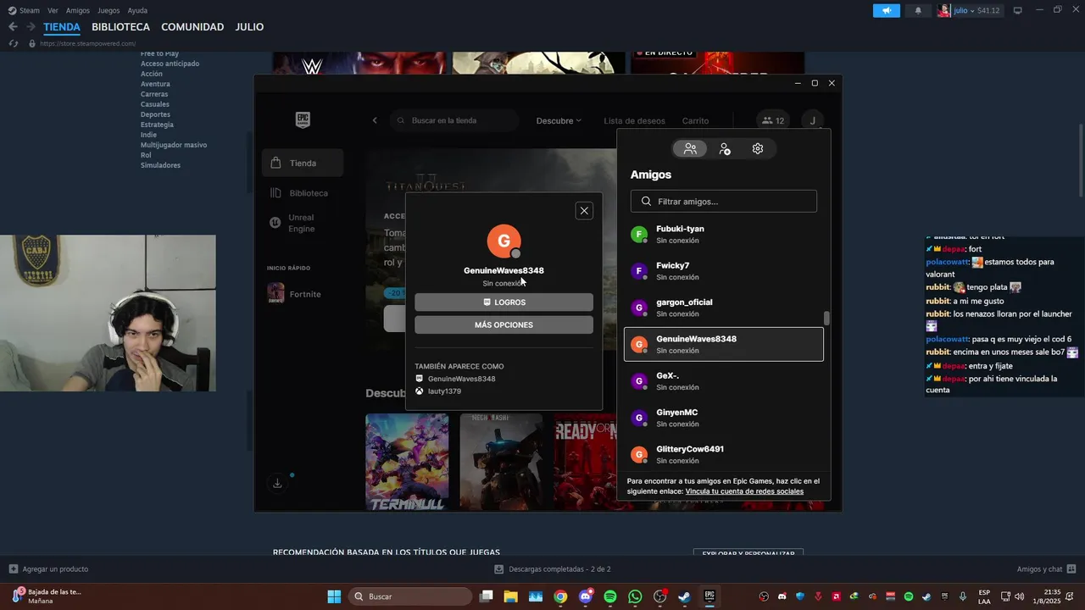This screenshot has width=1085, height=610.
Task: Open the TIENDA tab in Steam
Action: (62, 27)
